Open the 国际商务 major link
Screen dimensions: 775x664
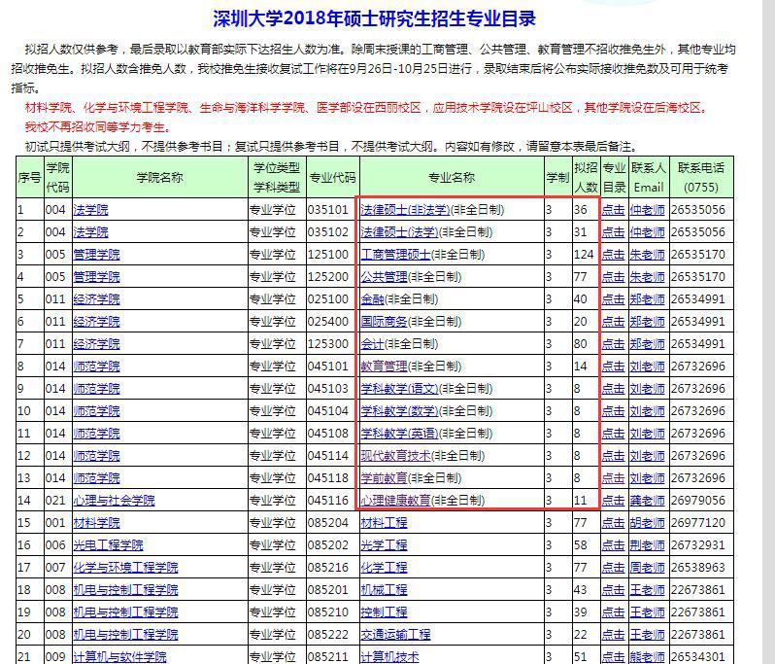384,322
